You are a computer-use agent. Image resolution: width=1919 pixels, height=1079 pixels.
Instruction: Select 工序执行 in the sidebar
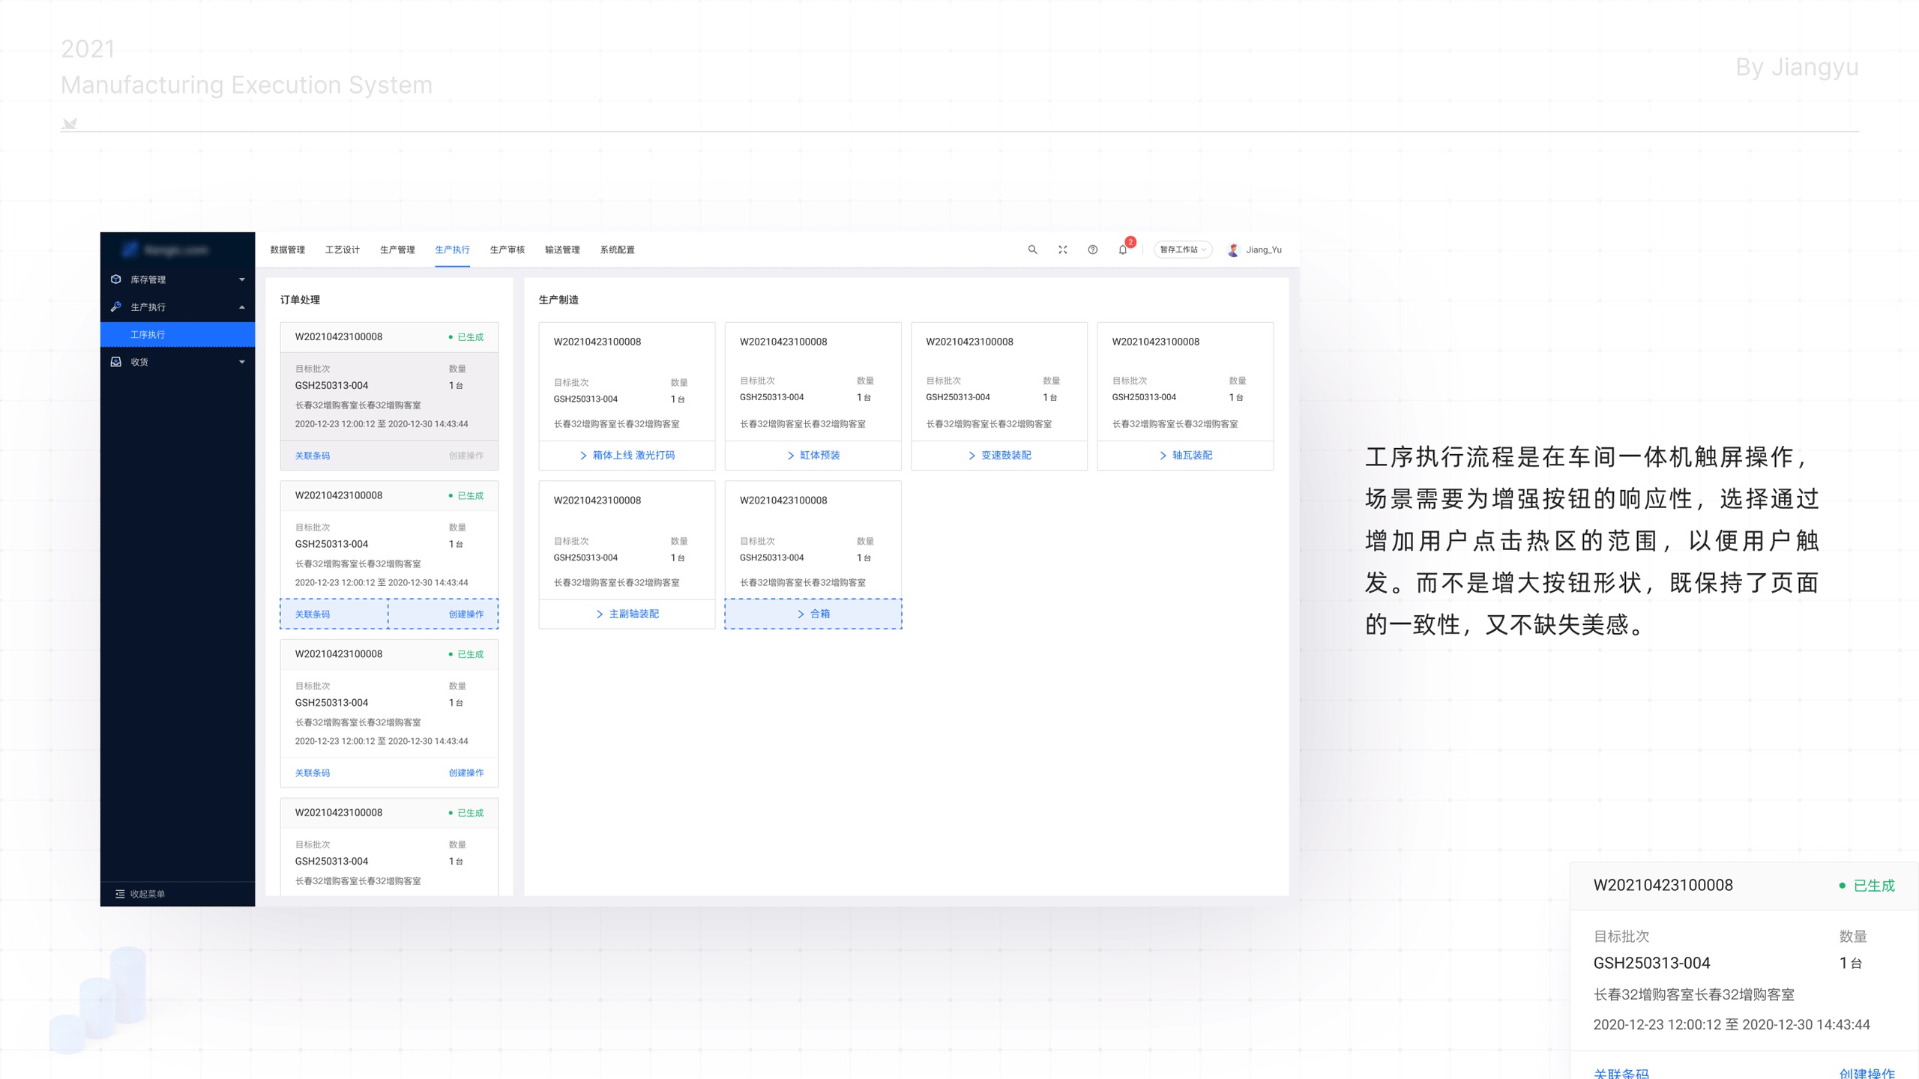148,335
